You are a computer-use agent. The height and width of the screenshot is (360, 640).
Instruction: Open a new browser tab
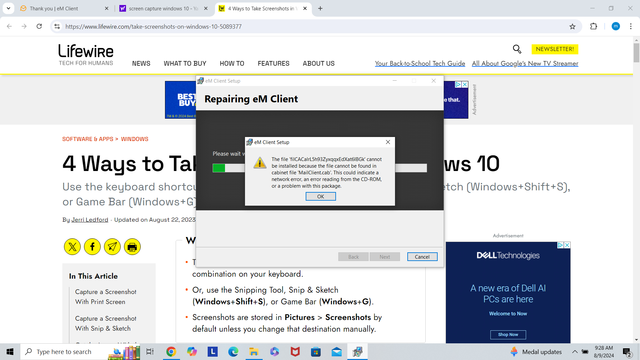[x=320, y=8]
